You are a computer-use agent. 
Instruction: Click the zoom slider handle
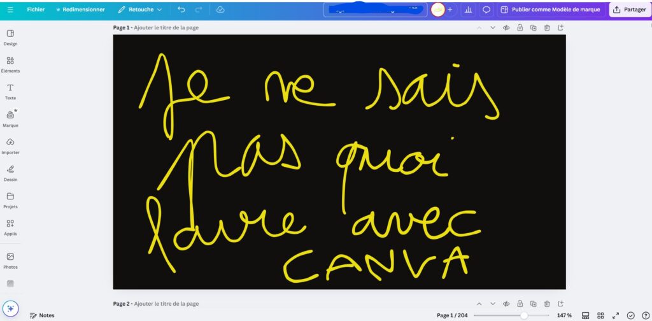click(x=524, y=315)
